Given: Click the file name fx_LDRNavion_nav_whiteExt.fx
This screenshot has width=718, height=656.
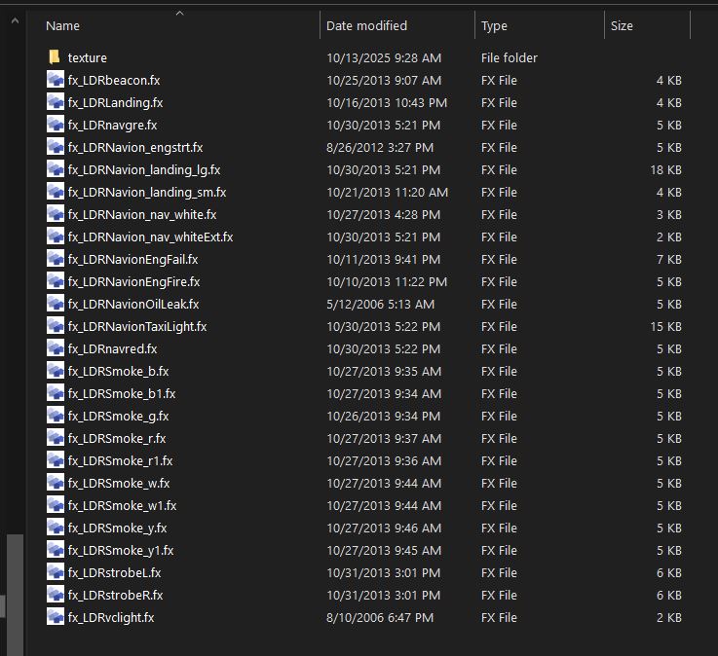Looking at the screenshot, I should (x=151, y=237).
